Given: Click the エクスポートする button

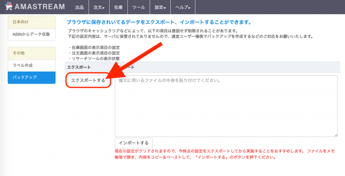Looking at the screenshot, I should [x=88, y=80].
